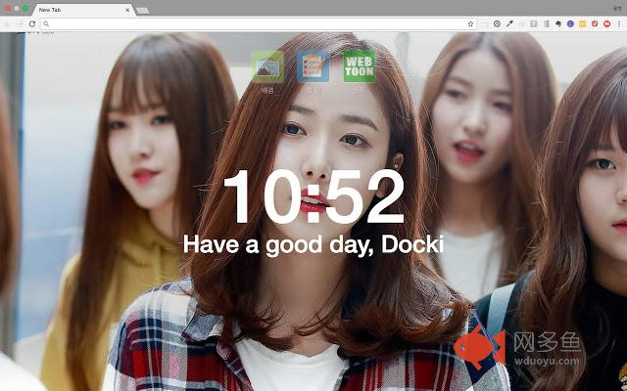627x391 pixels.
Task: Open the green WEBTOON shortcut
Action: click(x=359, y=66)
